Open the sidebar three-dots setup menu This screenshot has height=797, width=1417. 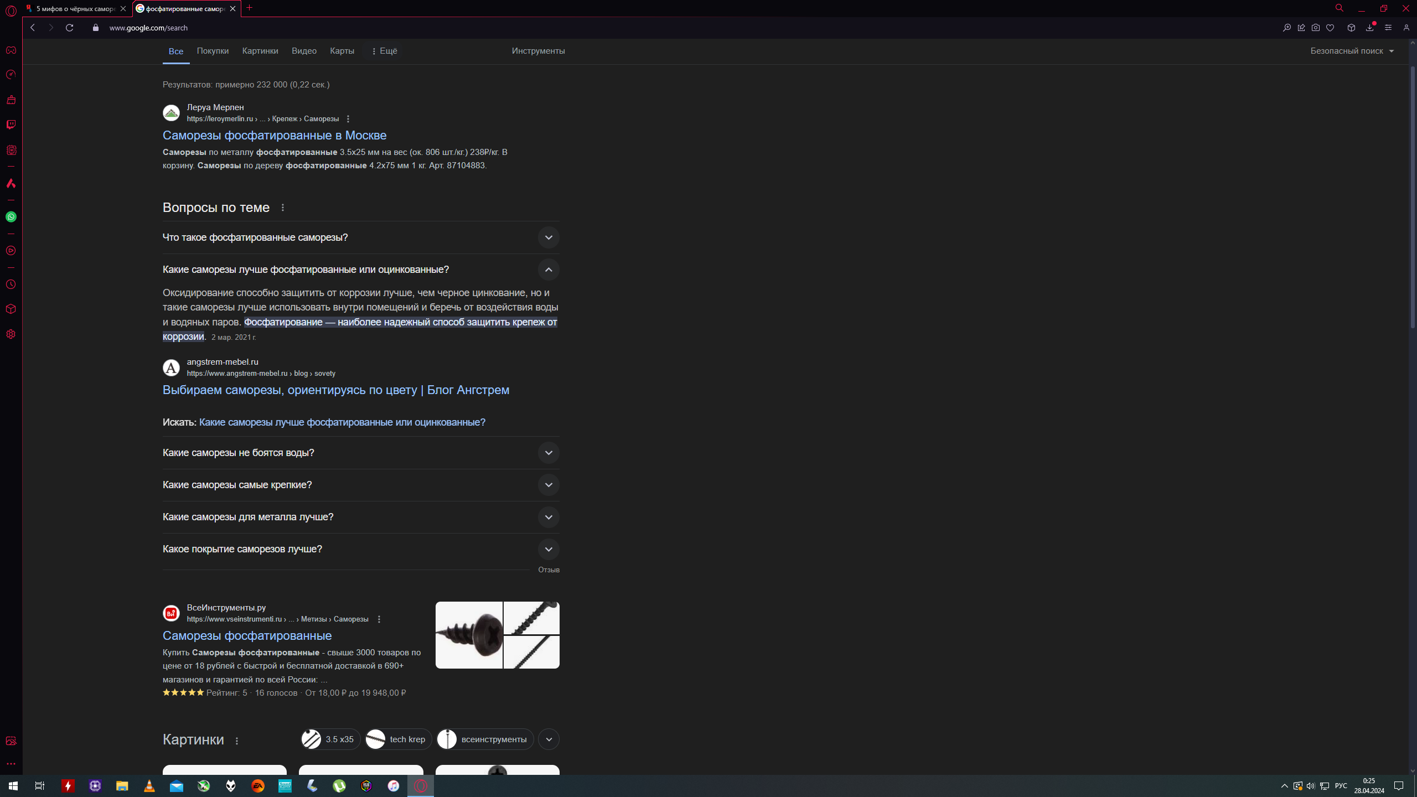point(11,764)
